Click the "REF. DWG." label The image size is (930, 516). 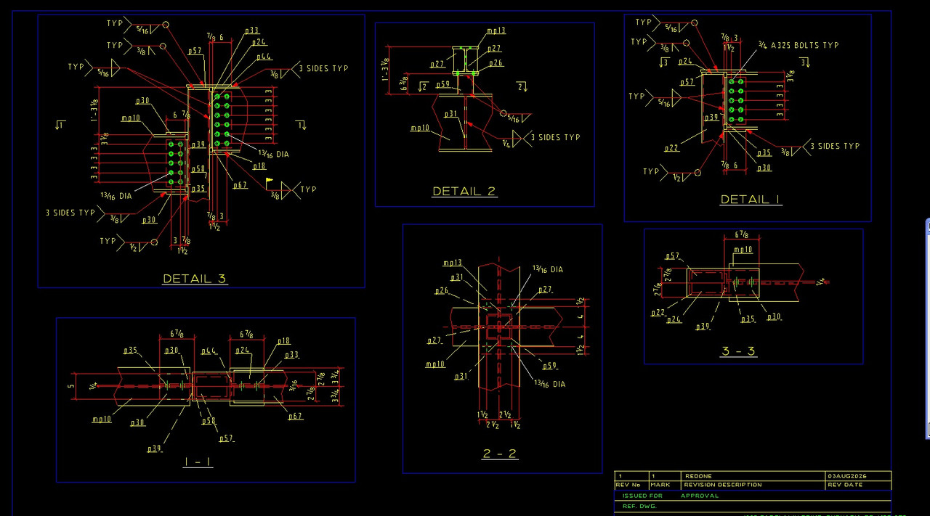(639, 506)
